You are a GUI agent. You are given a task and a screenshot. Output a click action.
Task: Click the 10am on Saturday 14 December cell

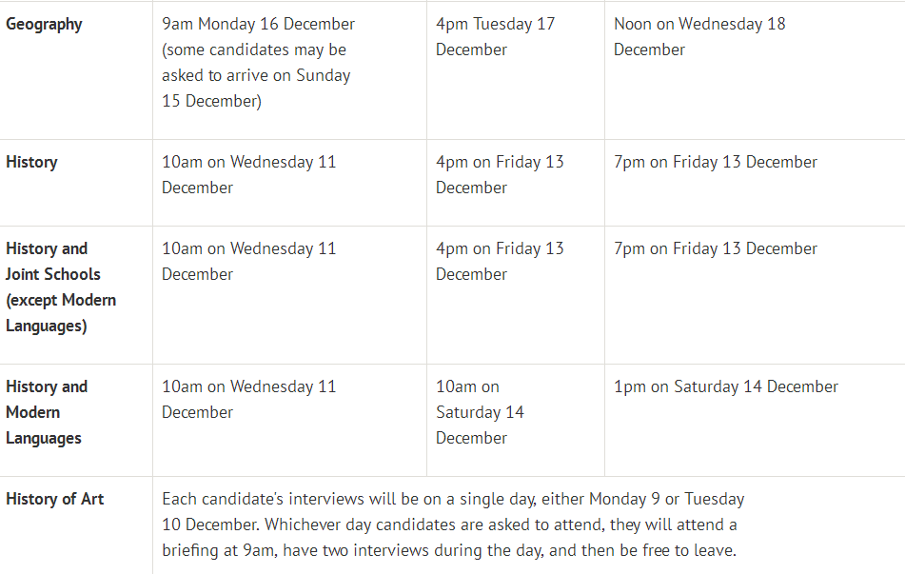[x=480, y=412]
